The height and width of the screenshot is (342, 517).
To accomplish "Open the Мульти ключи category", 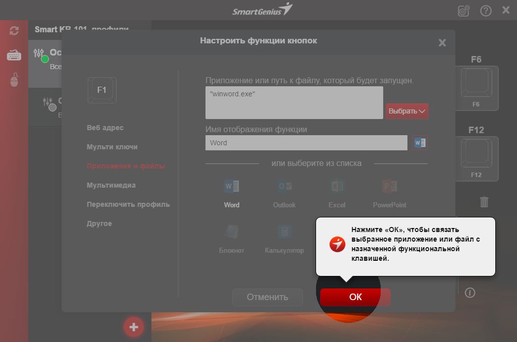I will (x=112, y=147).
